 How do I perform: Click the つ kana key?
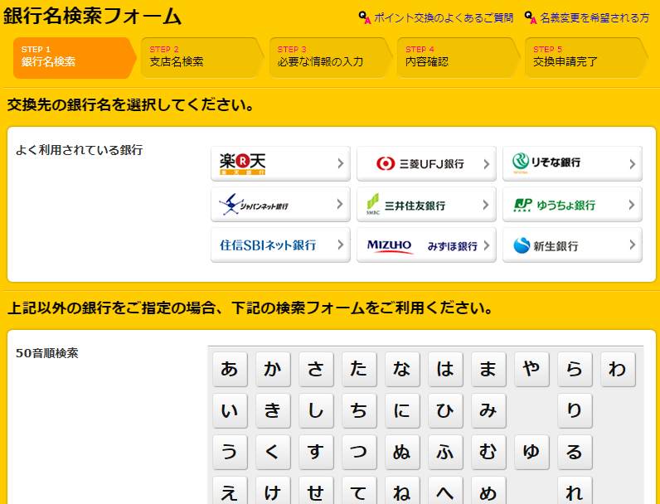[359, 452]
